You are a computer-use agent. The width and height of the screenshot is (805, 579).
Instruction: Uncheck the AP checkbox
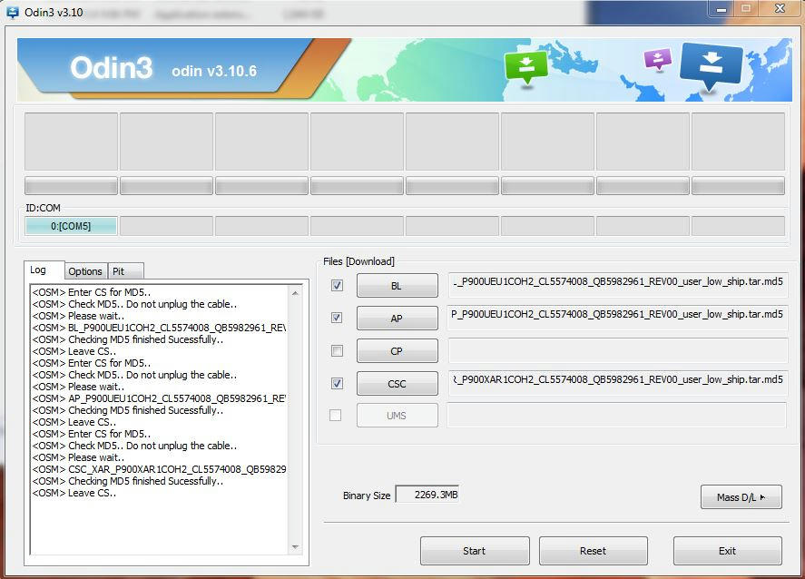coord(336,319)
